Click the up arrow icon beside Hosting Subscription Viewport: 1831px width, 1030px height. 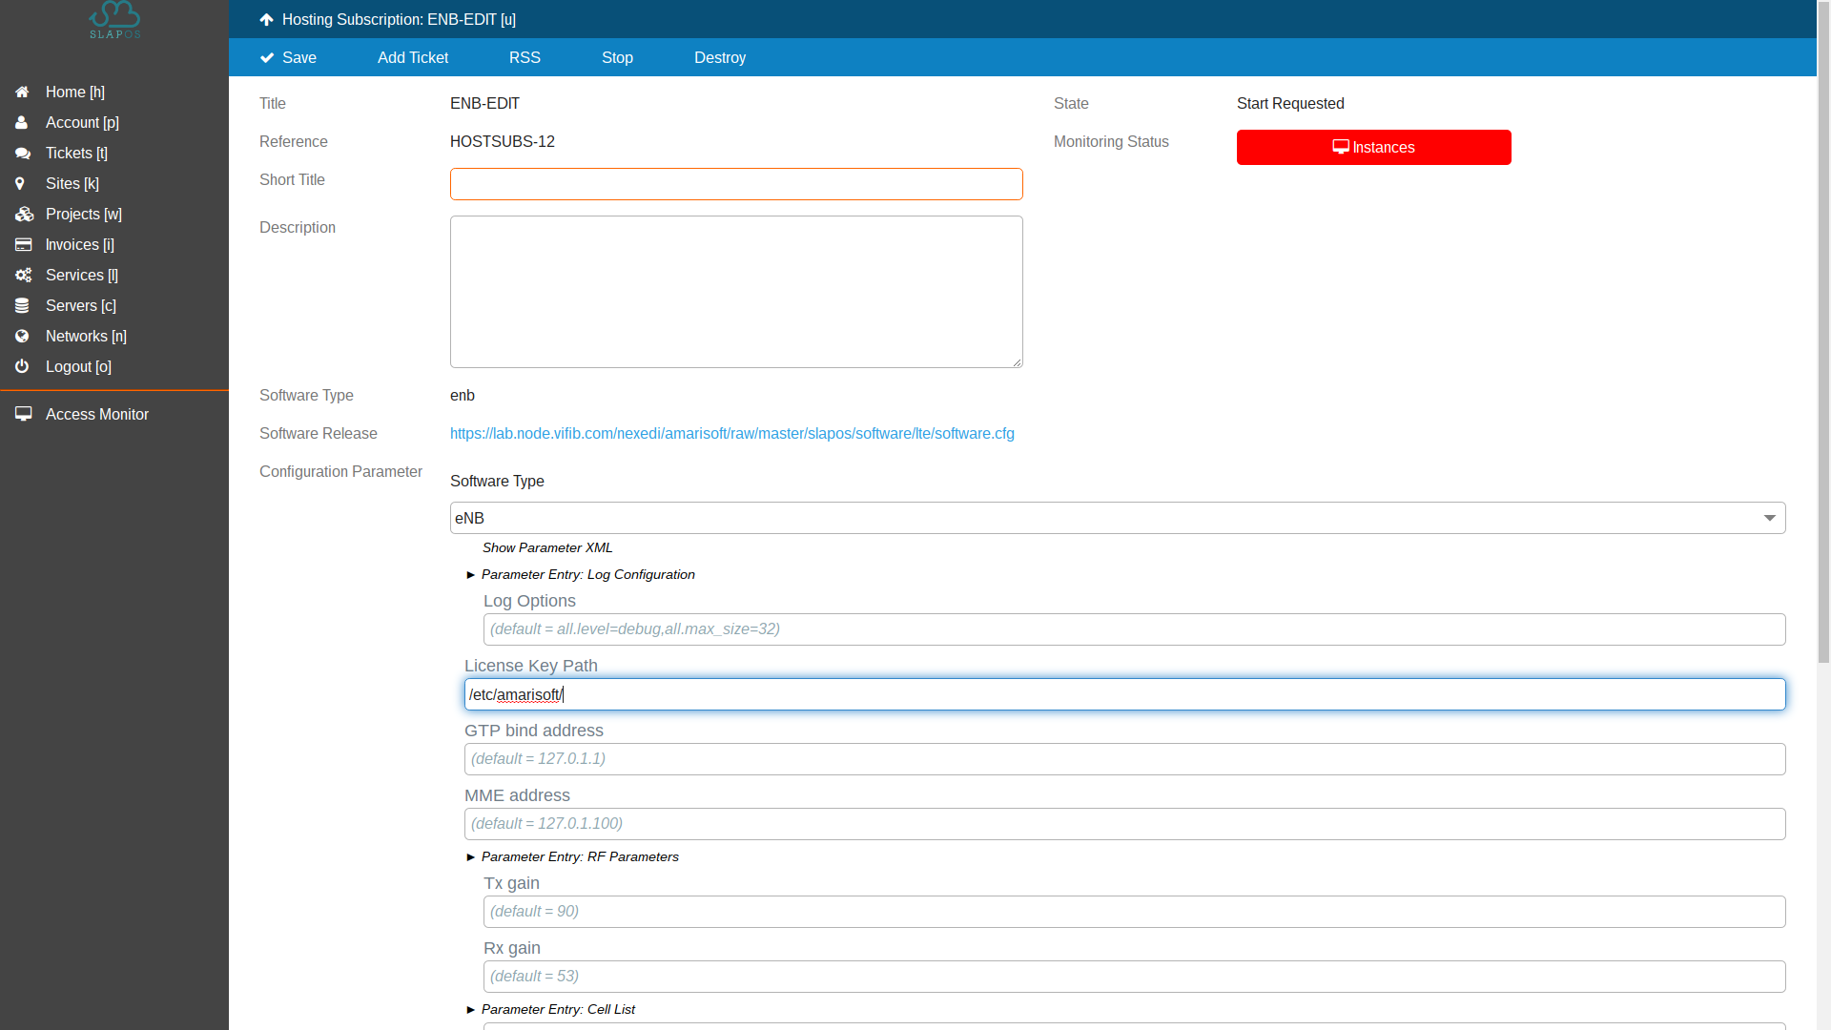tap(266, 20)
